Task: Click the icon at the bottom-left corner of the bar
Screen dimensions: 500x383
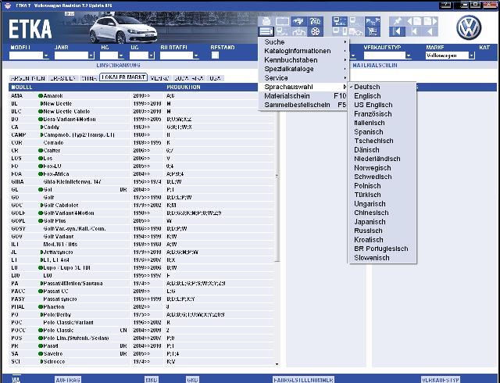Action: point(16,379)
